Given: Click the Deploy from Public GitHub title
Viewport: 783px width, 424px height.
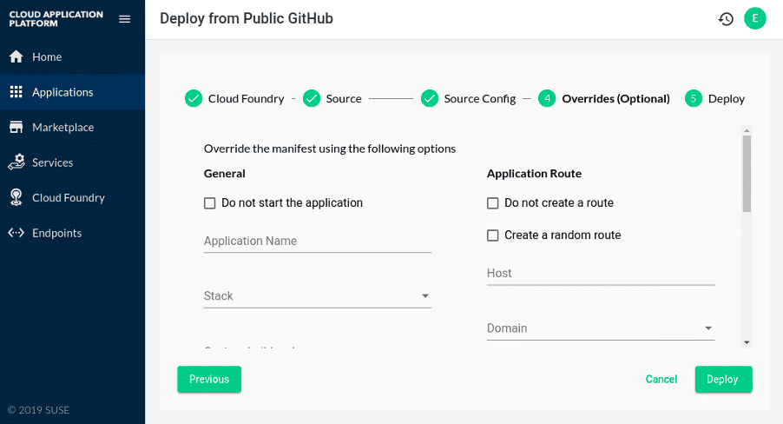Looking at the screenshot, I should click(x=247, y=18).
